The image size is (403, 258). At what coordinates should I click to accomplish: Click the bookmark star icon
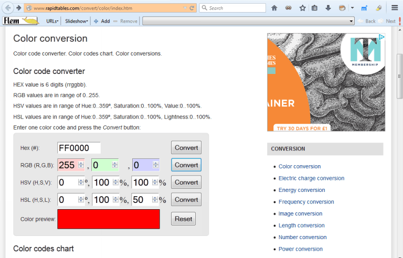coord(302,8)
